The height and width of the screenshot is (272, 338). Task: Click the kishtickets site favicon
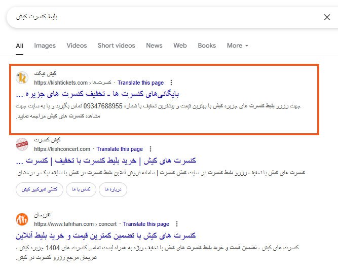22,78
